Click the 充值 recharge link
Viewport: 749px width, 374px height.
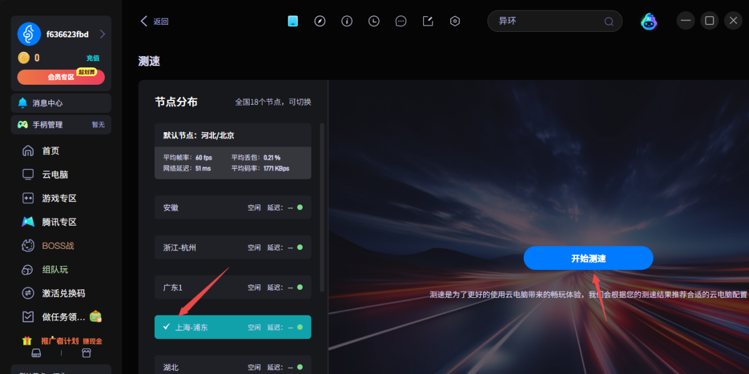pyautogui.click(x=93, y=58)
